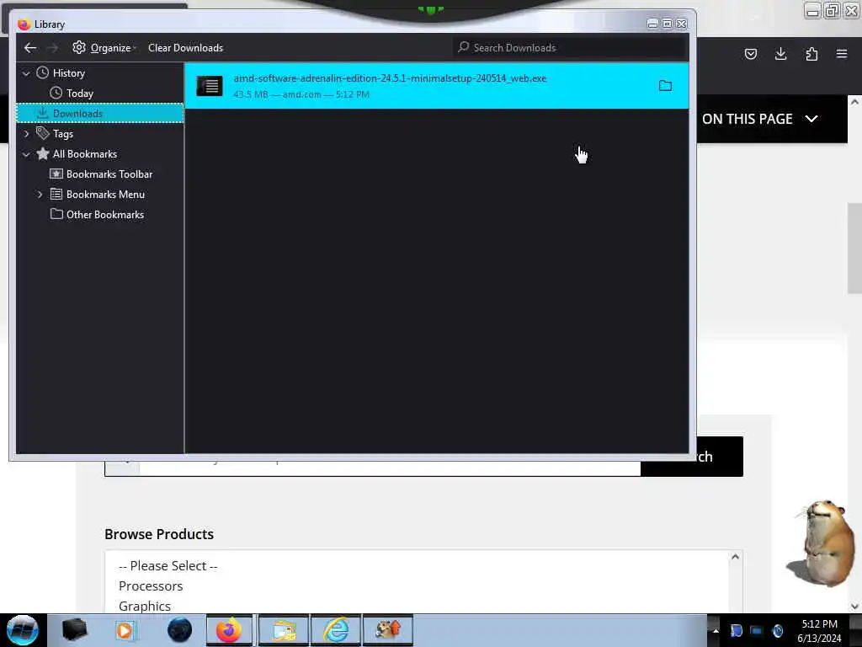Click the Downloads arrow icon in sidebar
Screen dimensions: 862x647
pos(42,113)
